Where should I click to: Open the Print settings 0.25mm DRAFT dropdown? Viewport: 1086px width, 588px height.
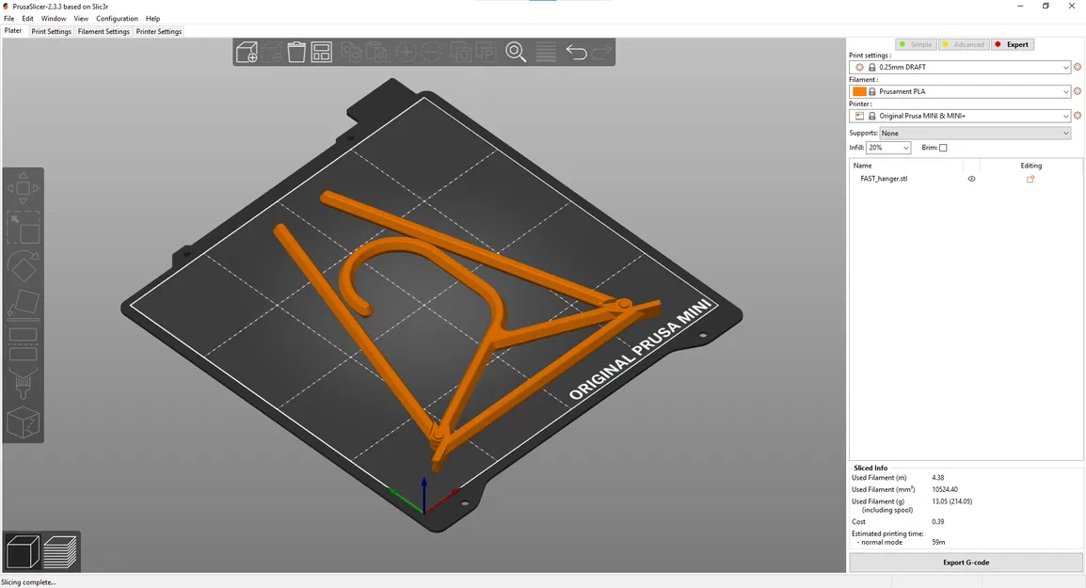coord(960,67)
